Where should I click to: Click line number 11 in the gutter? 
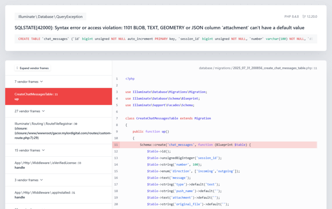click(116, 145)
